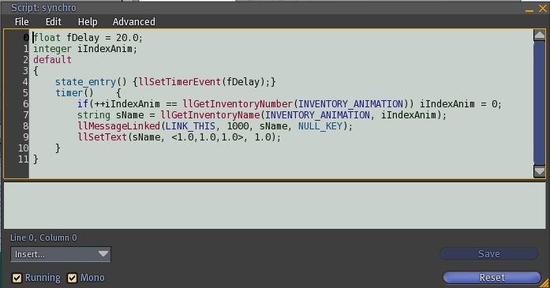Click the scroll up arrow in editor
The height and width of the screenshot is (288, 550).
tap(539, 35)
